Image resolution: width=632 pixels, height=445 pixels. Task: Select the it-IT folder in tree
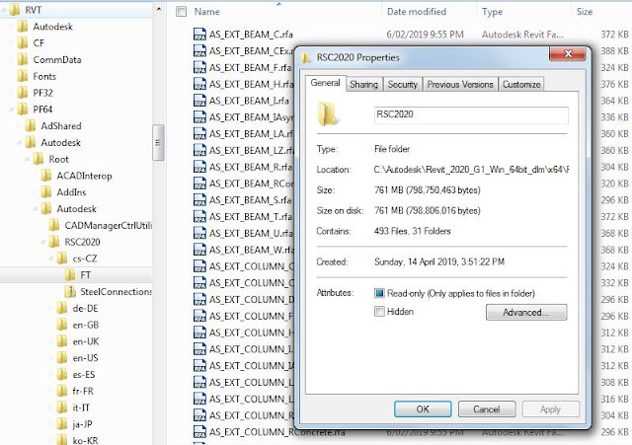click(x=81, y=408)
